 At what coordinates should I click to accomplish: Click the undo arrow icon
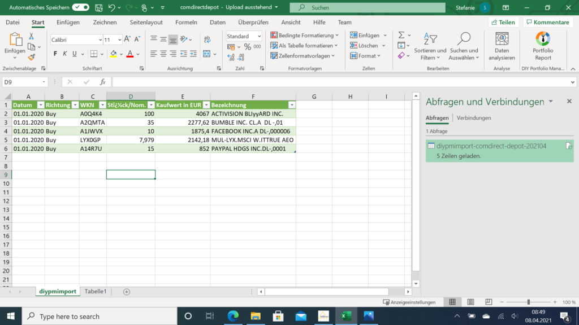pyautogui.click(x=111, y=7)
